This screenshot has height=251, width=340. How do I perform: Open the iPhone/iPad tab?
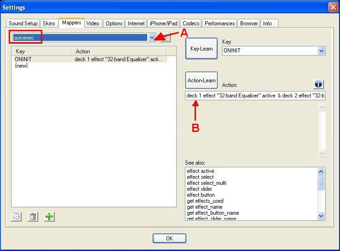pyautogui.click(x=164, y=23)
